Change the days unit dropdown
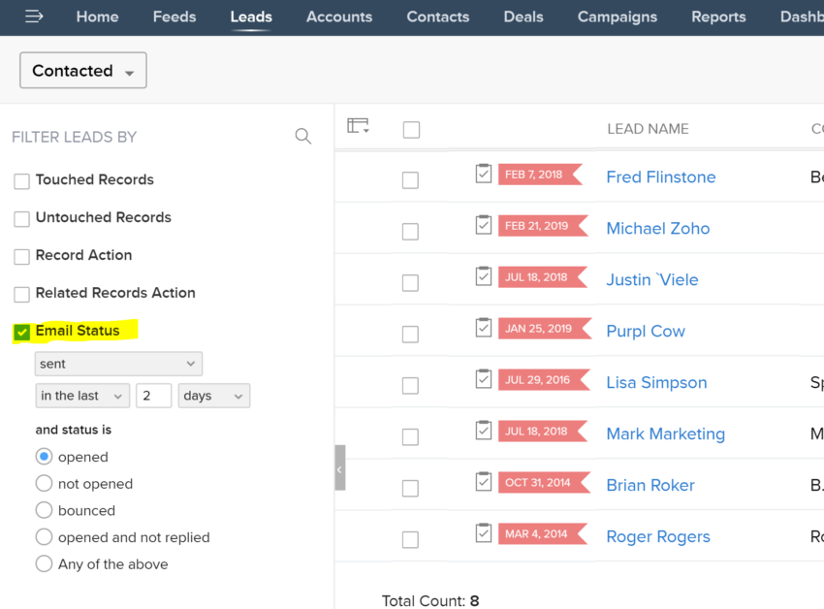824x609 pixels. click(x=213, y=396)
